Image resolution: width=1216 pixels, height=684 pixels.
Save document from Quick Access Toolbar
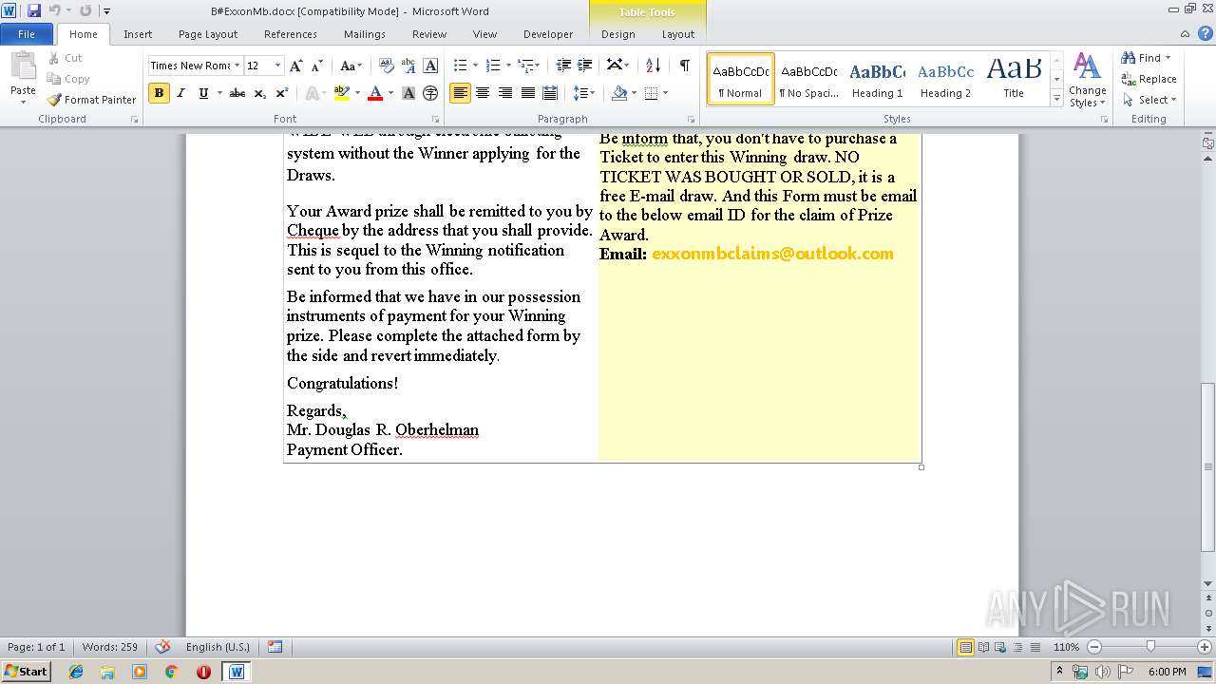pos(34,10)
